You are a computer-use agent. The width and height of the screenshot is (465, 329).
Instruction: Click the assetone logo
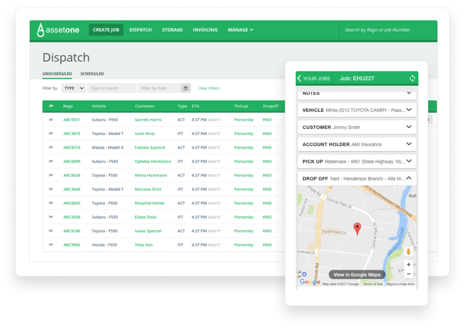[x=58, y=30]
